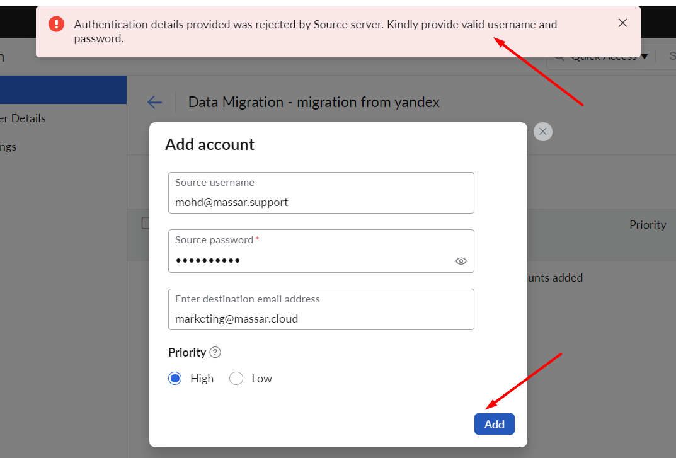
Task: Edit the destination email address field
Action: (321, 309)
